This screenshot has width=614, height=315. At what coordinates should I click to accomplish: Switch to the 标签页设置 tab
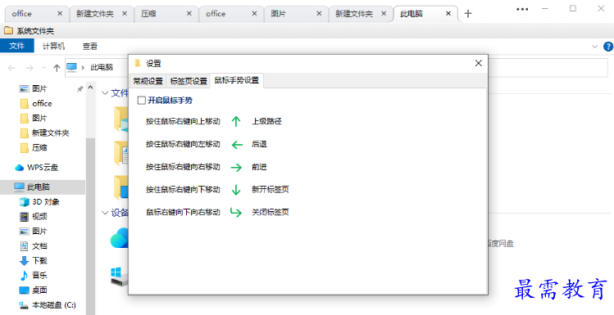click(189, 81)
